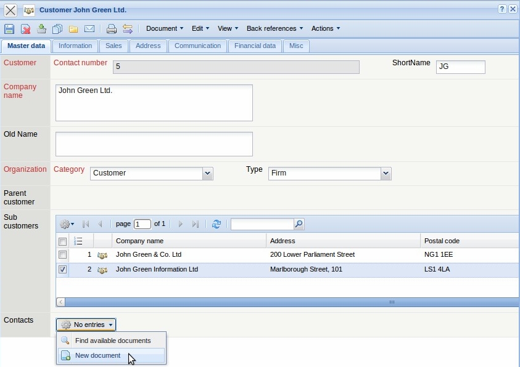Viewport: 520px width, 367px height.
Task: Open the folder icon in the toolbar
Action: click(72, 28)
